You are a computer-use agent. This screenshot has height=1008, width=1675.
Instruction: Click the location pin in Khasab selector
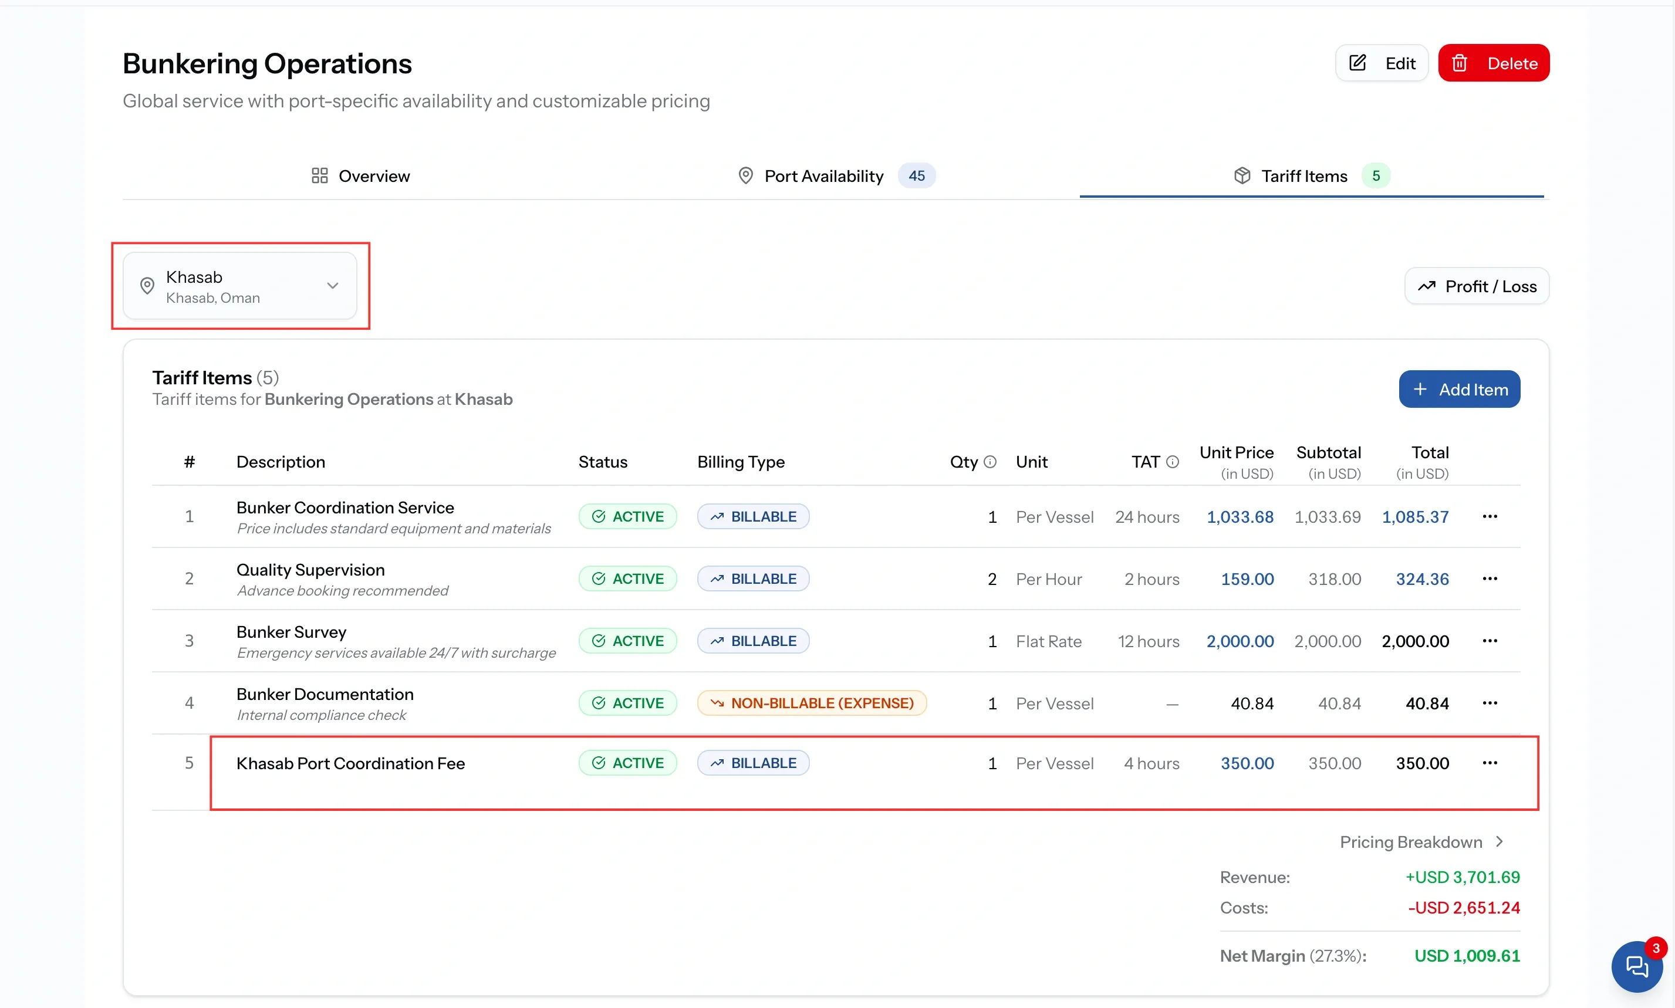(x=147, y=286)
